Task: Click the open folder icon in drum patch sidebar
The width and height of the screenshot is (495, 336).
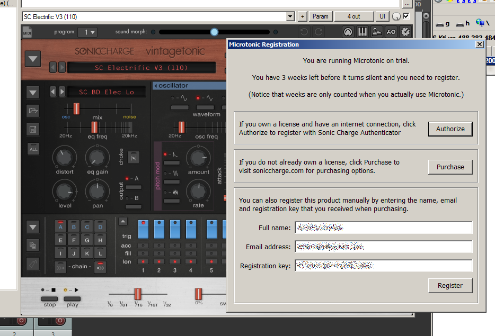Action: point(33,111)
